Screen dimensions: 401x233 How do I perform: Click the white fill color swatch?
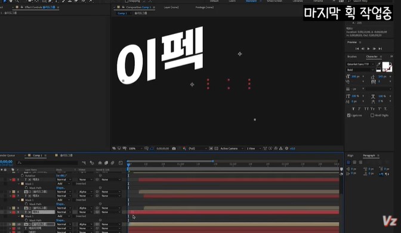point(385,65)
